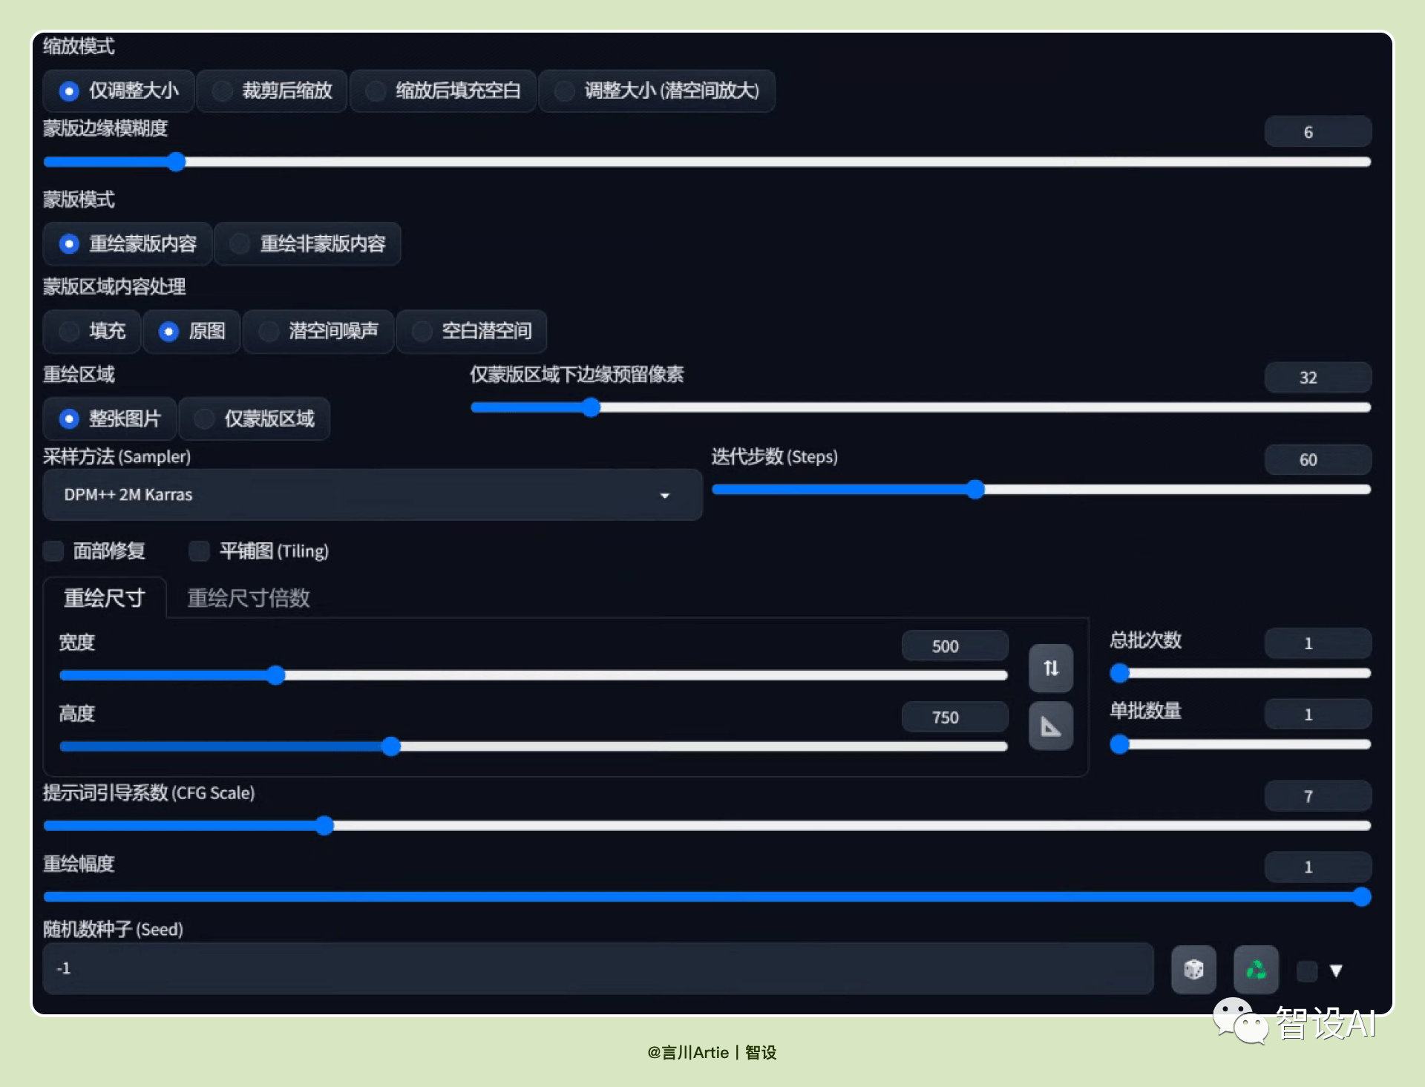Click the dice icon to randomize seed

pyautogui.click(x=1193, y=969)
